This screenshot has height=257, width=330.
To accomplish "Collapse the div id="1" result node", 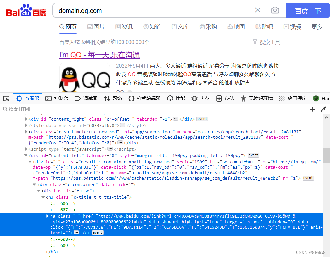I will point(30,162).
